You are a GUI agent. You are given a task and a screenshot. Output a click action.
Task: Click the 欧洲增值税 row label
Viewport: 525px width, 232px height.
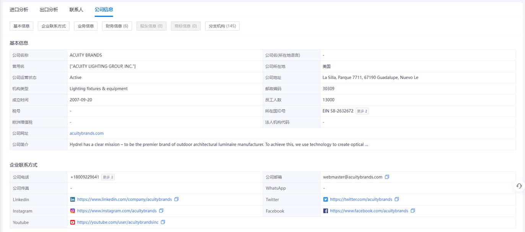tap(23, 122)
